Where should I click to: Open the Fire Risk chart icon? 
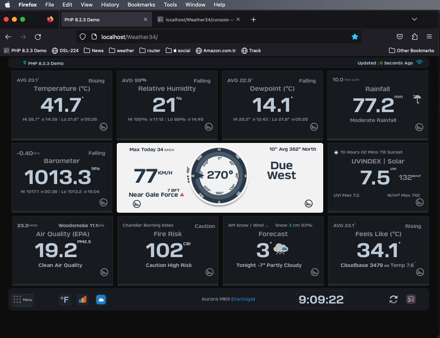click(210, 272)
